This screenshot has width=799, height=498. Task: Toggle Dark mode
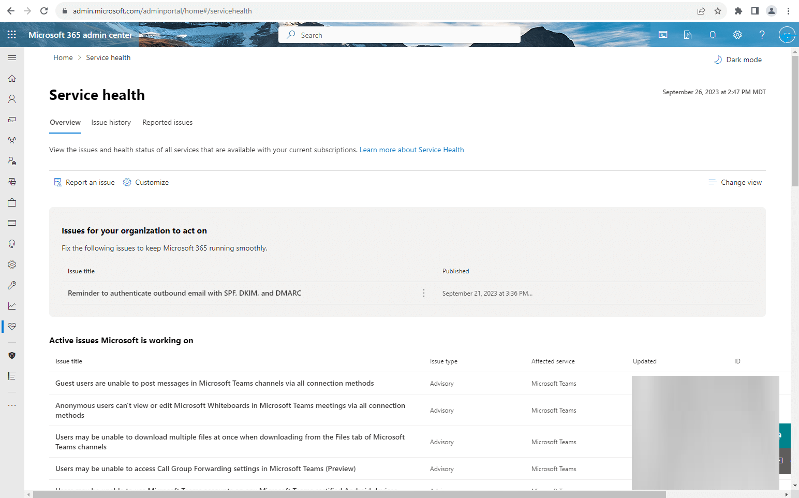[x=738, y=60]
